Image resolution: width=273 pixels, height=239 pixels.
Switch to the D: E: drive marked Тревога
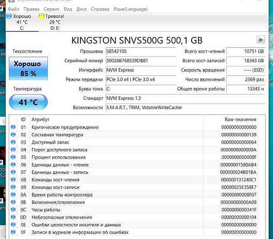(55, 22)
